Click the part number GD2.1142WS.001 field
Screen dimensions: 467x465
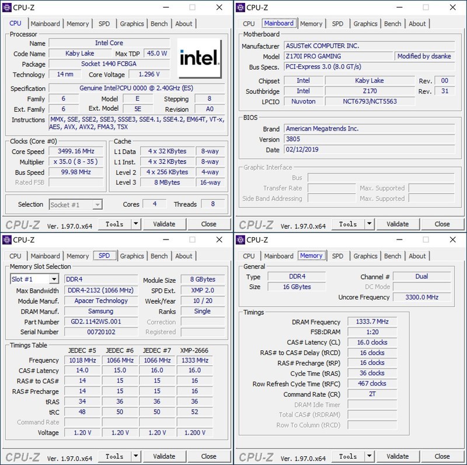pyautogui.click(x=101, y=322)
